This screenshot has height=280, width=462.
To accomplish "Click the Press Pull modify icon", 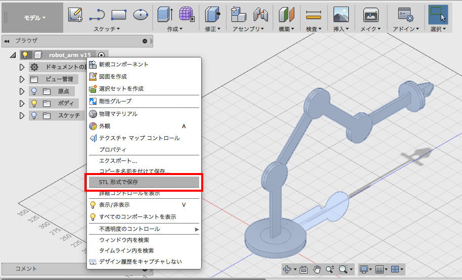I will coord(212,15).
